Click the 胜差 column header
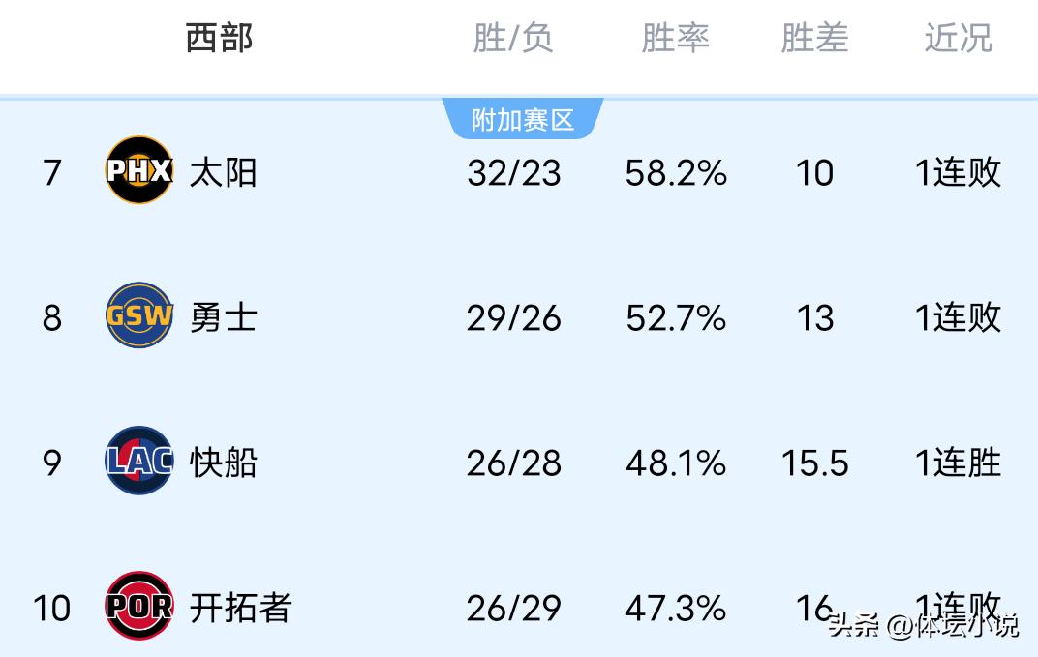 tap(814, 39)
